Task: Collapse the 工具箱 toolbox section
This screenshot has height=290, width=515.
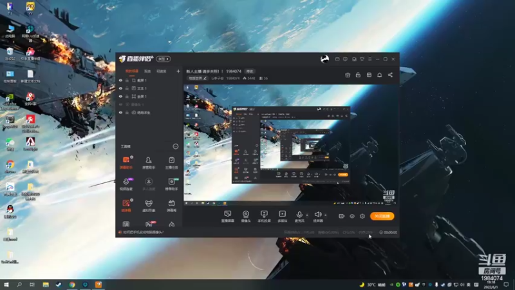Action: pyautogui.click(x=176, y=146)
